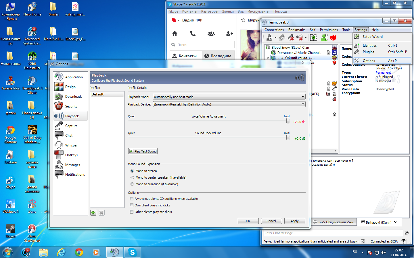
Task: Click the red fanged icon in TeamSpeak toolbar
Action: click(x=333, y=38)
